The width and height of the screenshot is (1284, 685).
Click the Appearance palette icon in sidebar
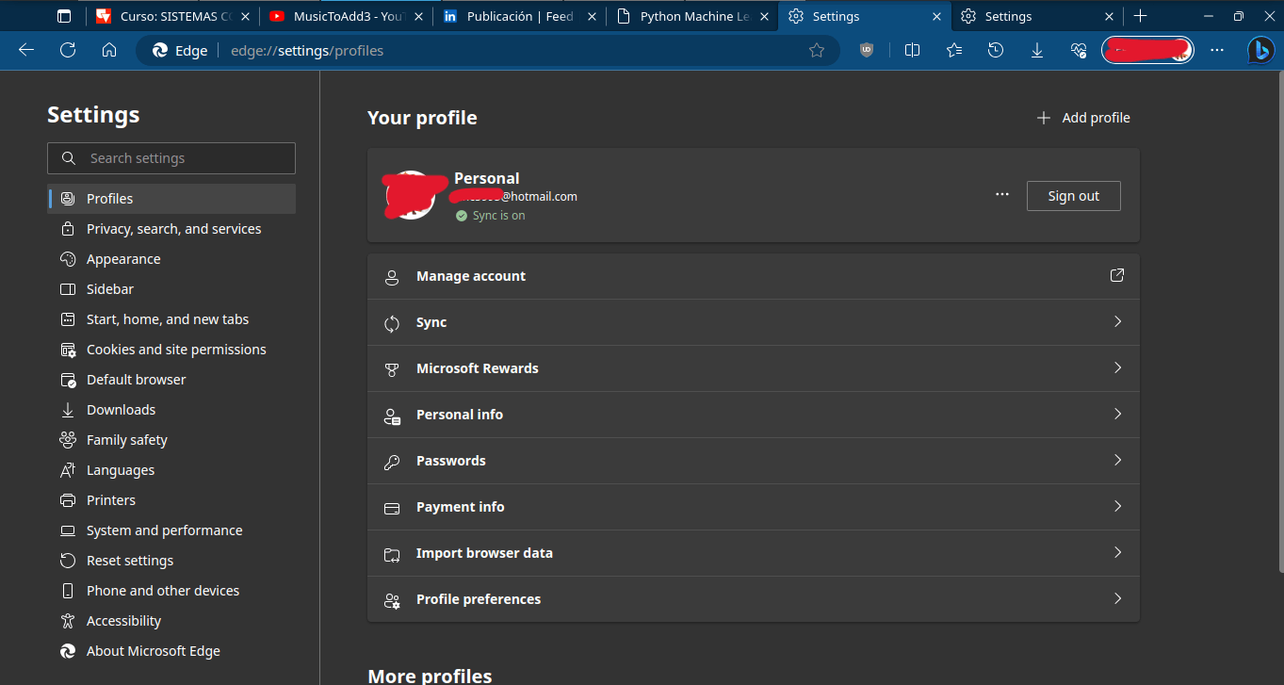(x=68, y=259)
